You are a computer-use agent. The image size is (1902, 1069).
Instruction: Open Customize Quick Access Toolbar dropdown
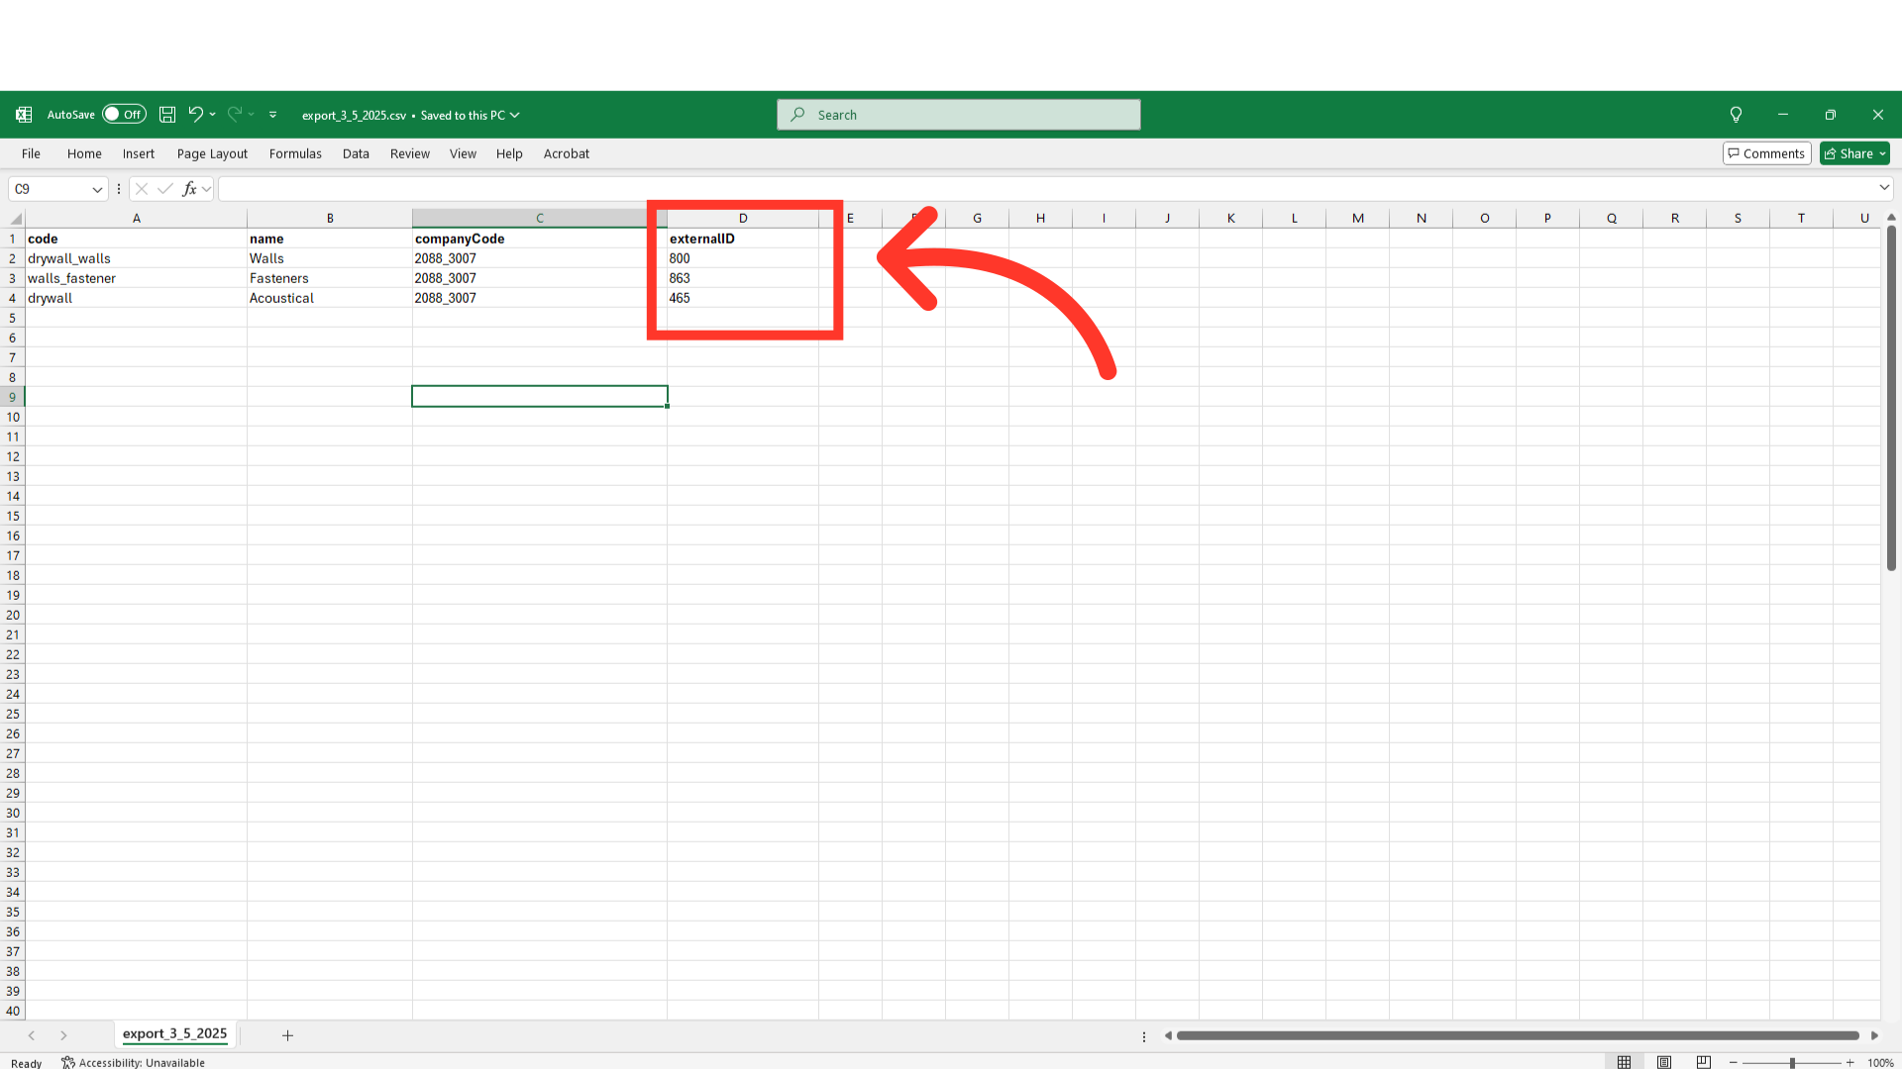coord(272,115)
